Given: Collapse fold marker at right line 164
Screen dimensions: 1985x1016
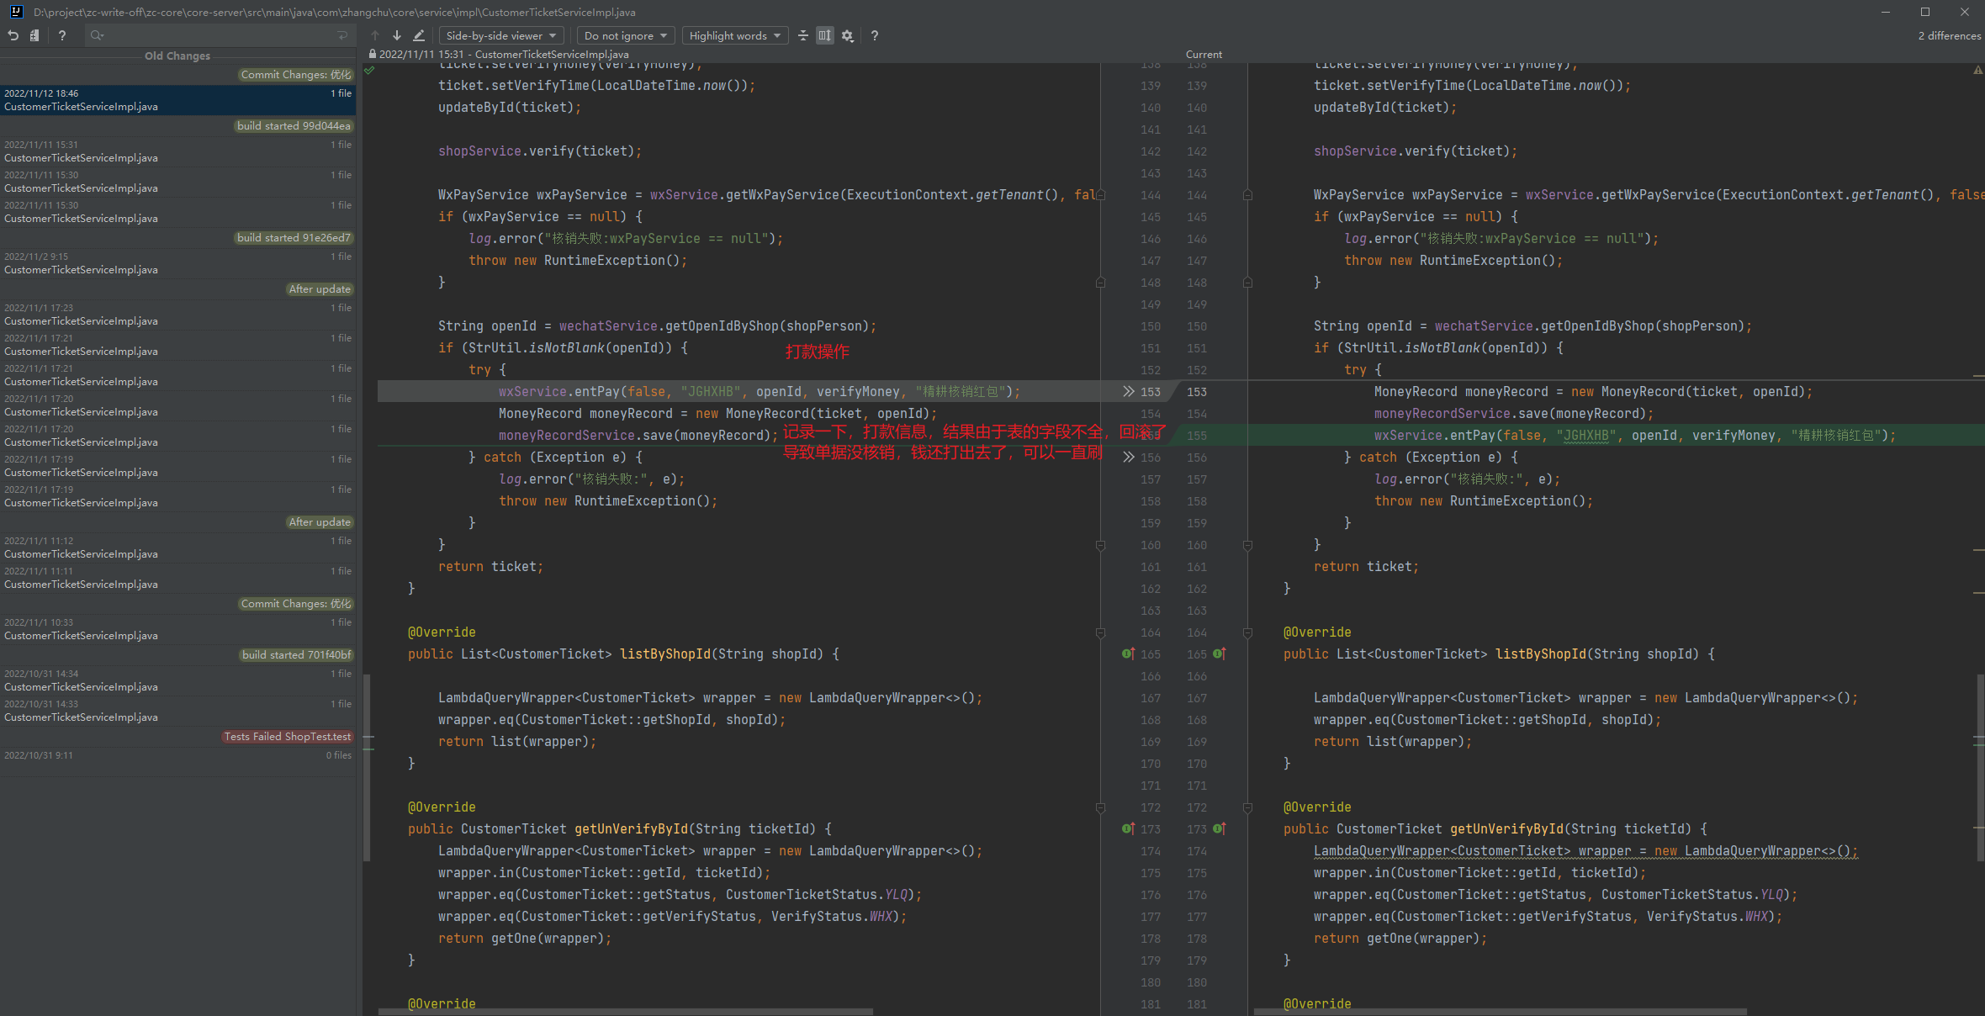Looking at the screenshot, I should (1247, 632).
